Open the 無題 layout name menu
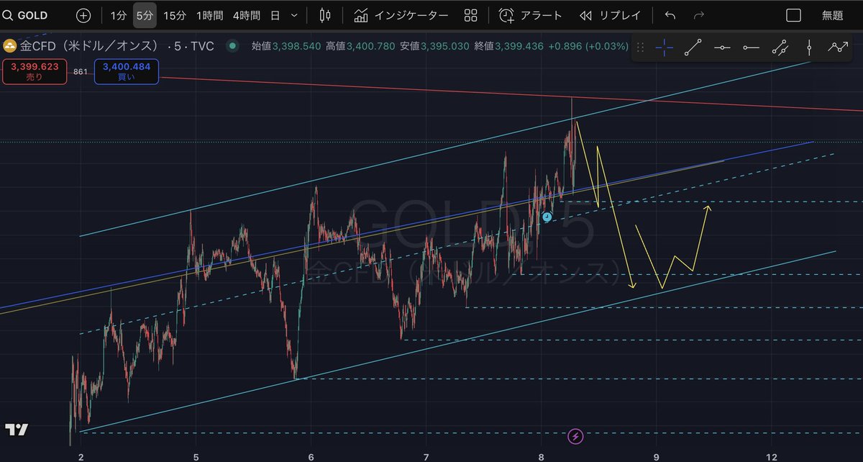The width and height of the screenshot is (863, 462). (x=833, y=15)
